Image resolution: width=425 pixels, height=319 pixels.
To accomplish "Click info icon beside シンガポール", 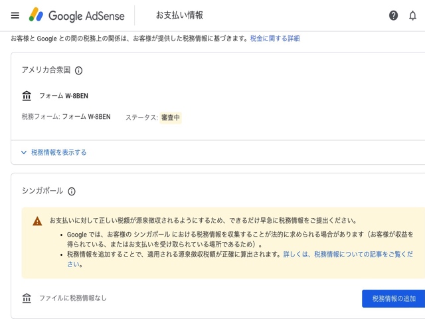I will (x=72, y=191).
